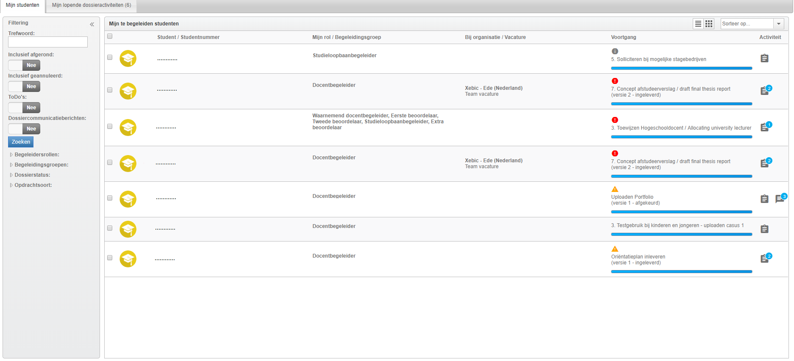Check the select-all checkbox in table header
Viewport: 794px width, 361px height.
click(x=110, y=36)
